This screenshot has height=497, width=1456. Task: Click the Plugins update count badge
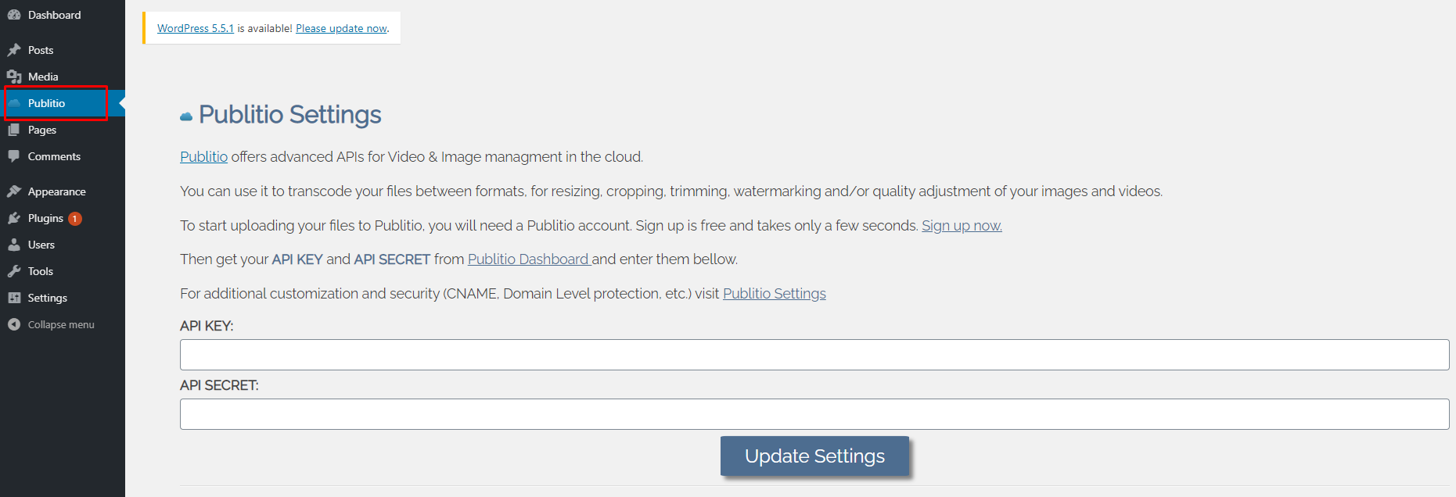click(x=75, y=219)
